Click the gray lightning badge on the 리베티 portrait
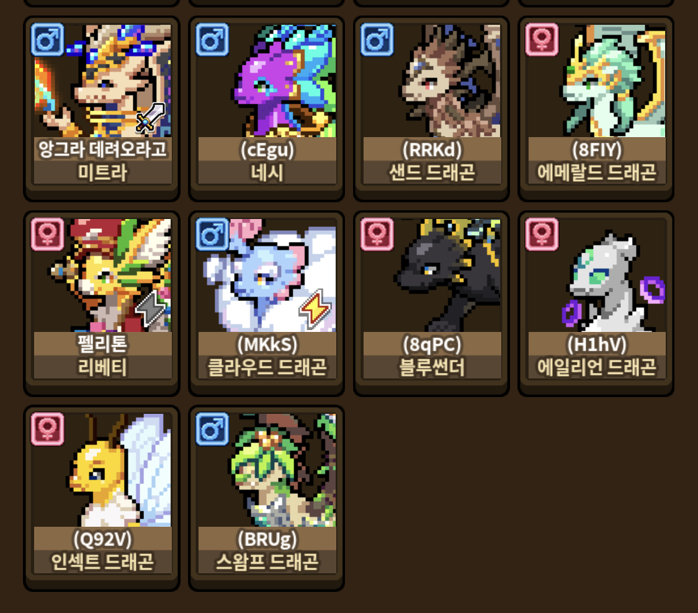The width and height of the screenshot is (698, 613). pos(150,308)
